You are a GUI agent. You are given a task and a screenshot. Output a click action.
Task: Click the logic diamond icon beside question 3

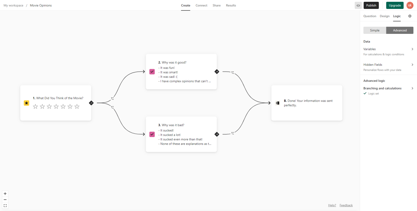[217, 134]
